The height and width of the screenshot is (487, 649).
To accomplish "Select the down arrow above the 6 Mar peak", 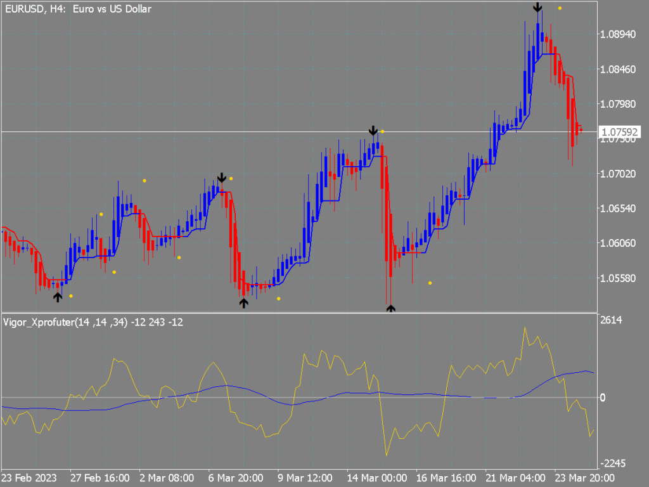I will pyautogui.click(x=222, y=178).
